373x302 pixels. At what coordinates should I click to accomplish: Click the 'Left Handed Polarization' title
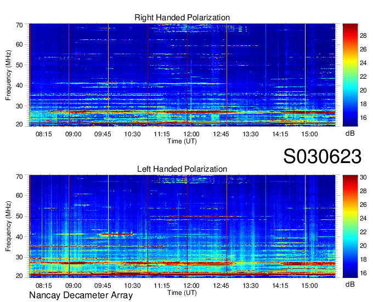coord(182,169)
